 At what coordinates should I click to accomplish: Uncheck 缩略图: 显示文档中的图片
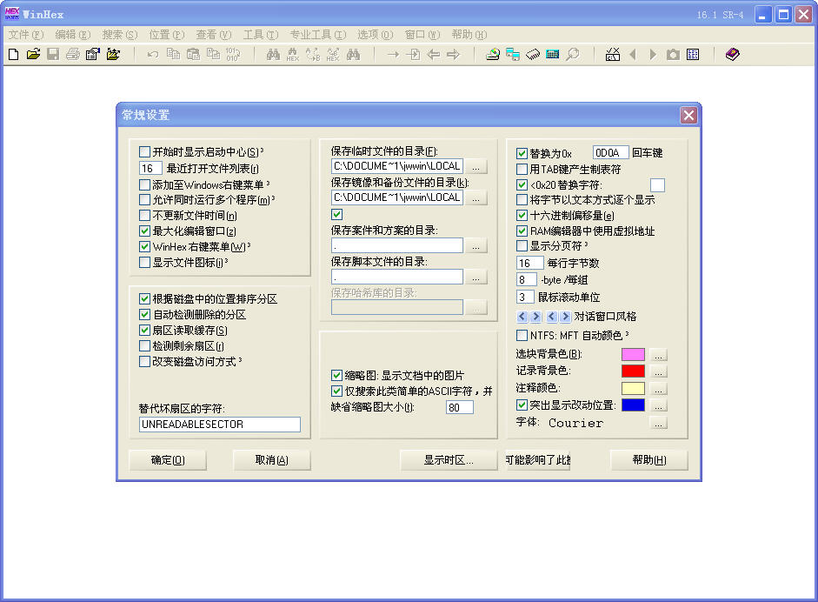(336, 376)
